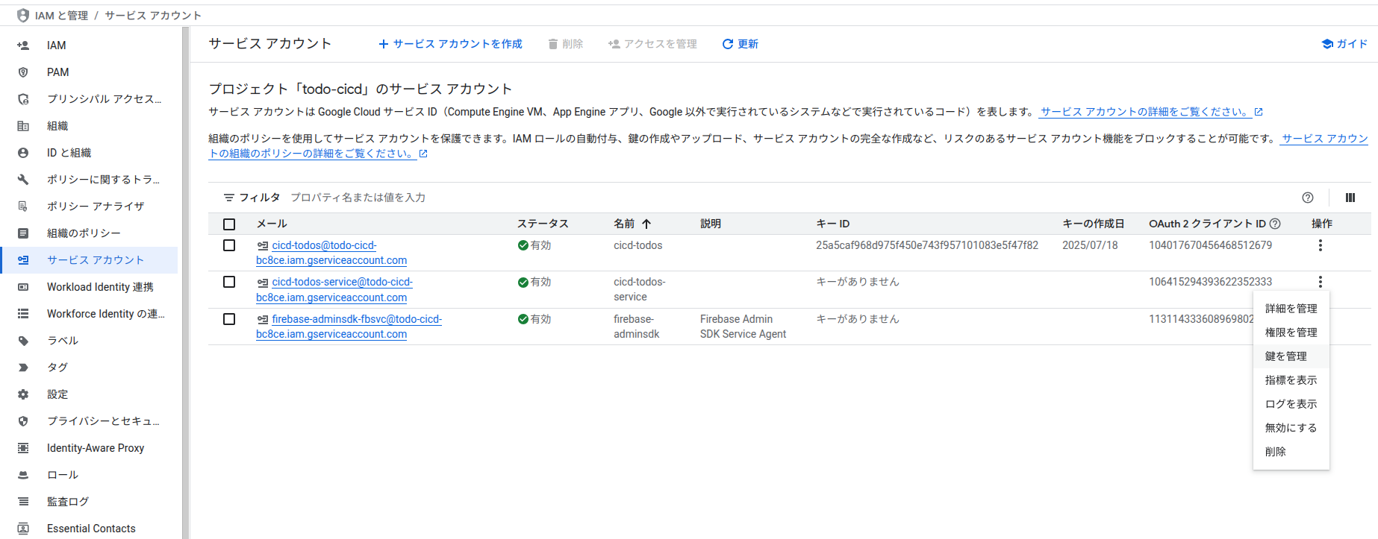Viewport: 1378px width, 539px height.
Task: Click OAuth client ID 104017670456468512679
Action: [1210, 245]
